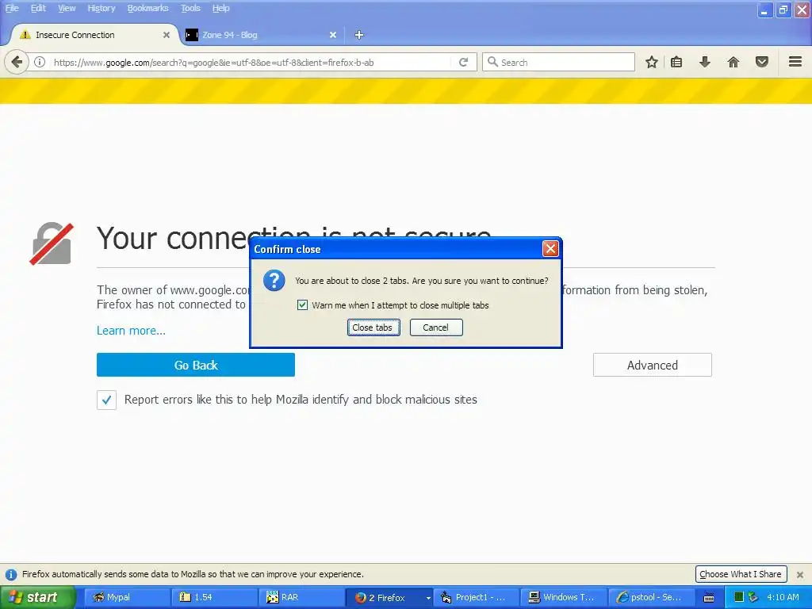Open a new tab with plus button
This screenshot has width=812, height=609.
pos(359,35)
